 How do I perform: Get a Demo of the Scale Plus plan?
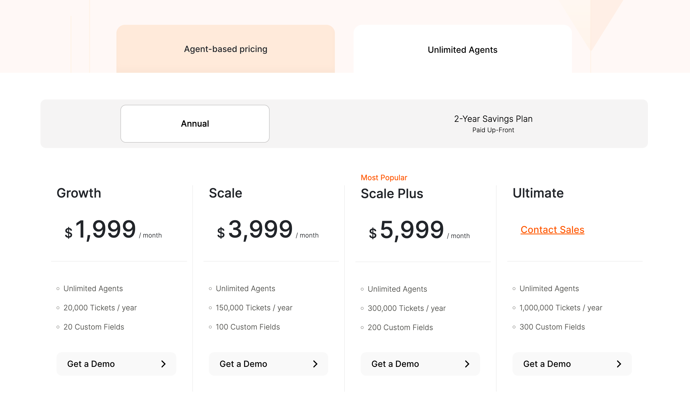click(420, 364)
